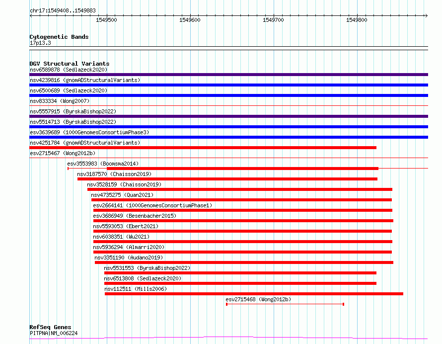This screenshot has width=442, height=344.
Task: Click the red bar under nsv5531553
Action: tap(240, 273)
